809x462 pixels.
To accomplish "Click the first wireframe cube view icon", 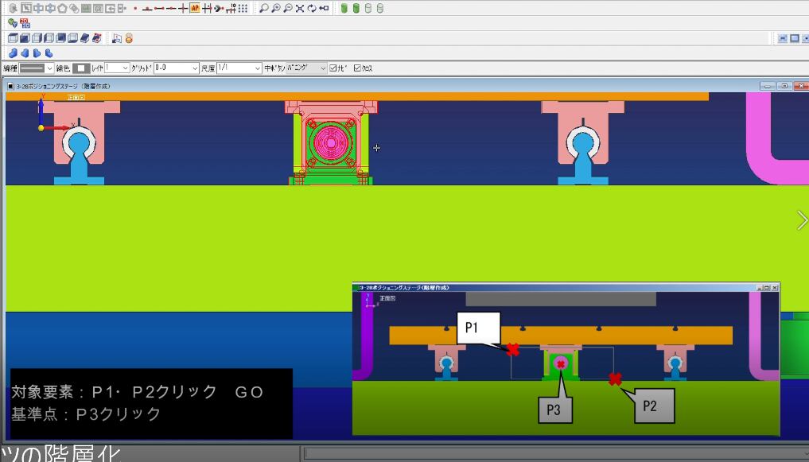I will 13,38.
